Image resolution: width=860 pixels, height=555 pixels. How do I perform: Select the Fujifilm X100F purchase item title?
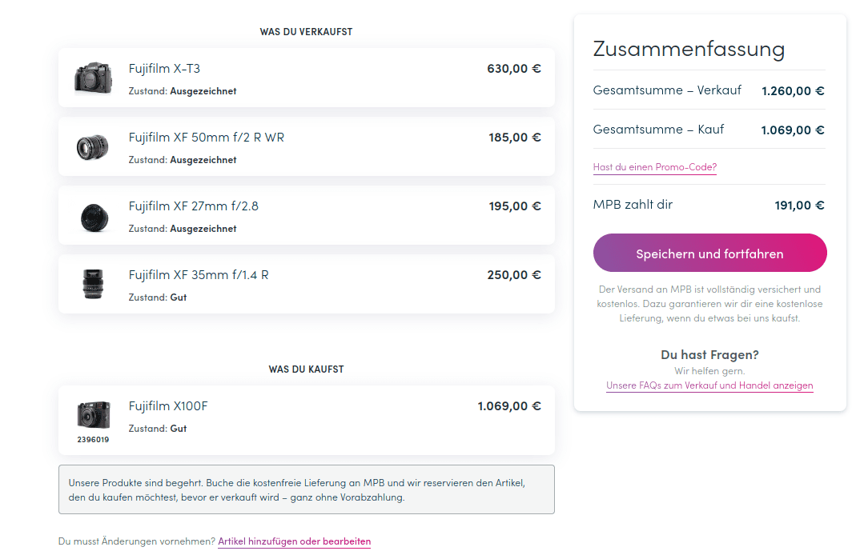(168, 406)
